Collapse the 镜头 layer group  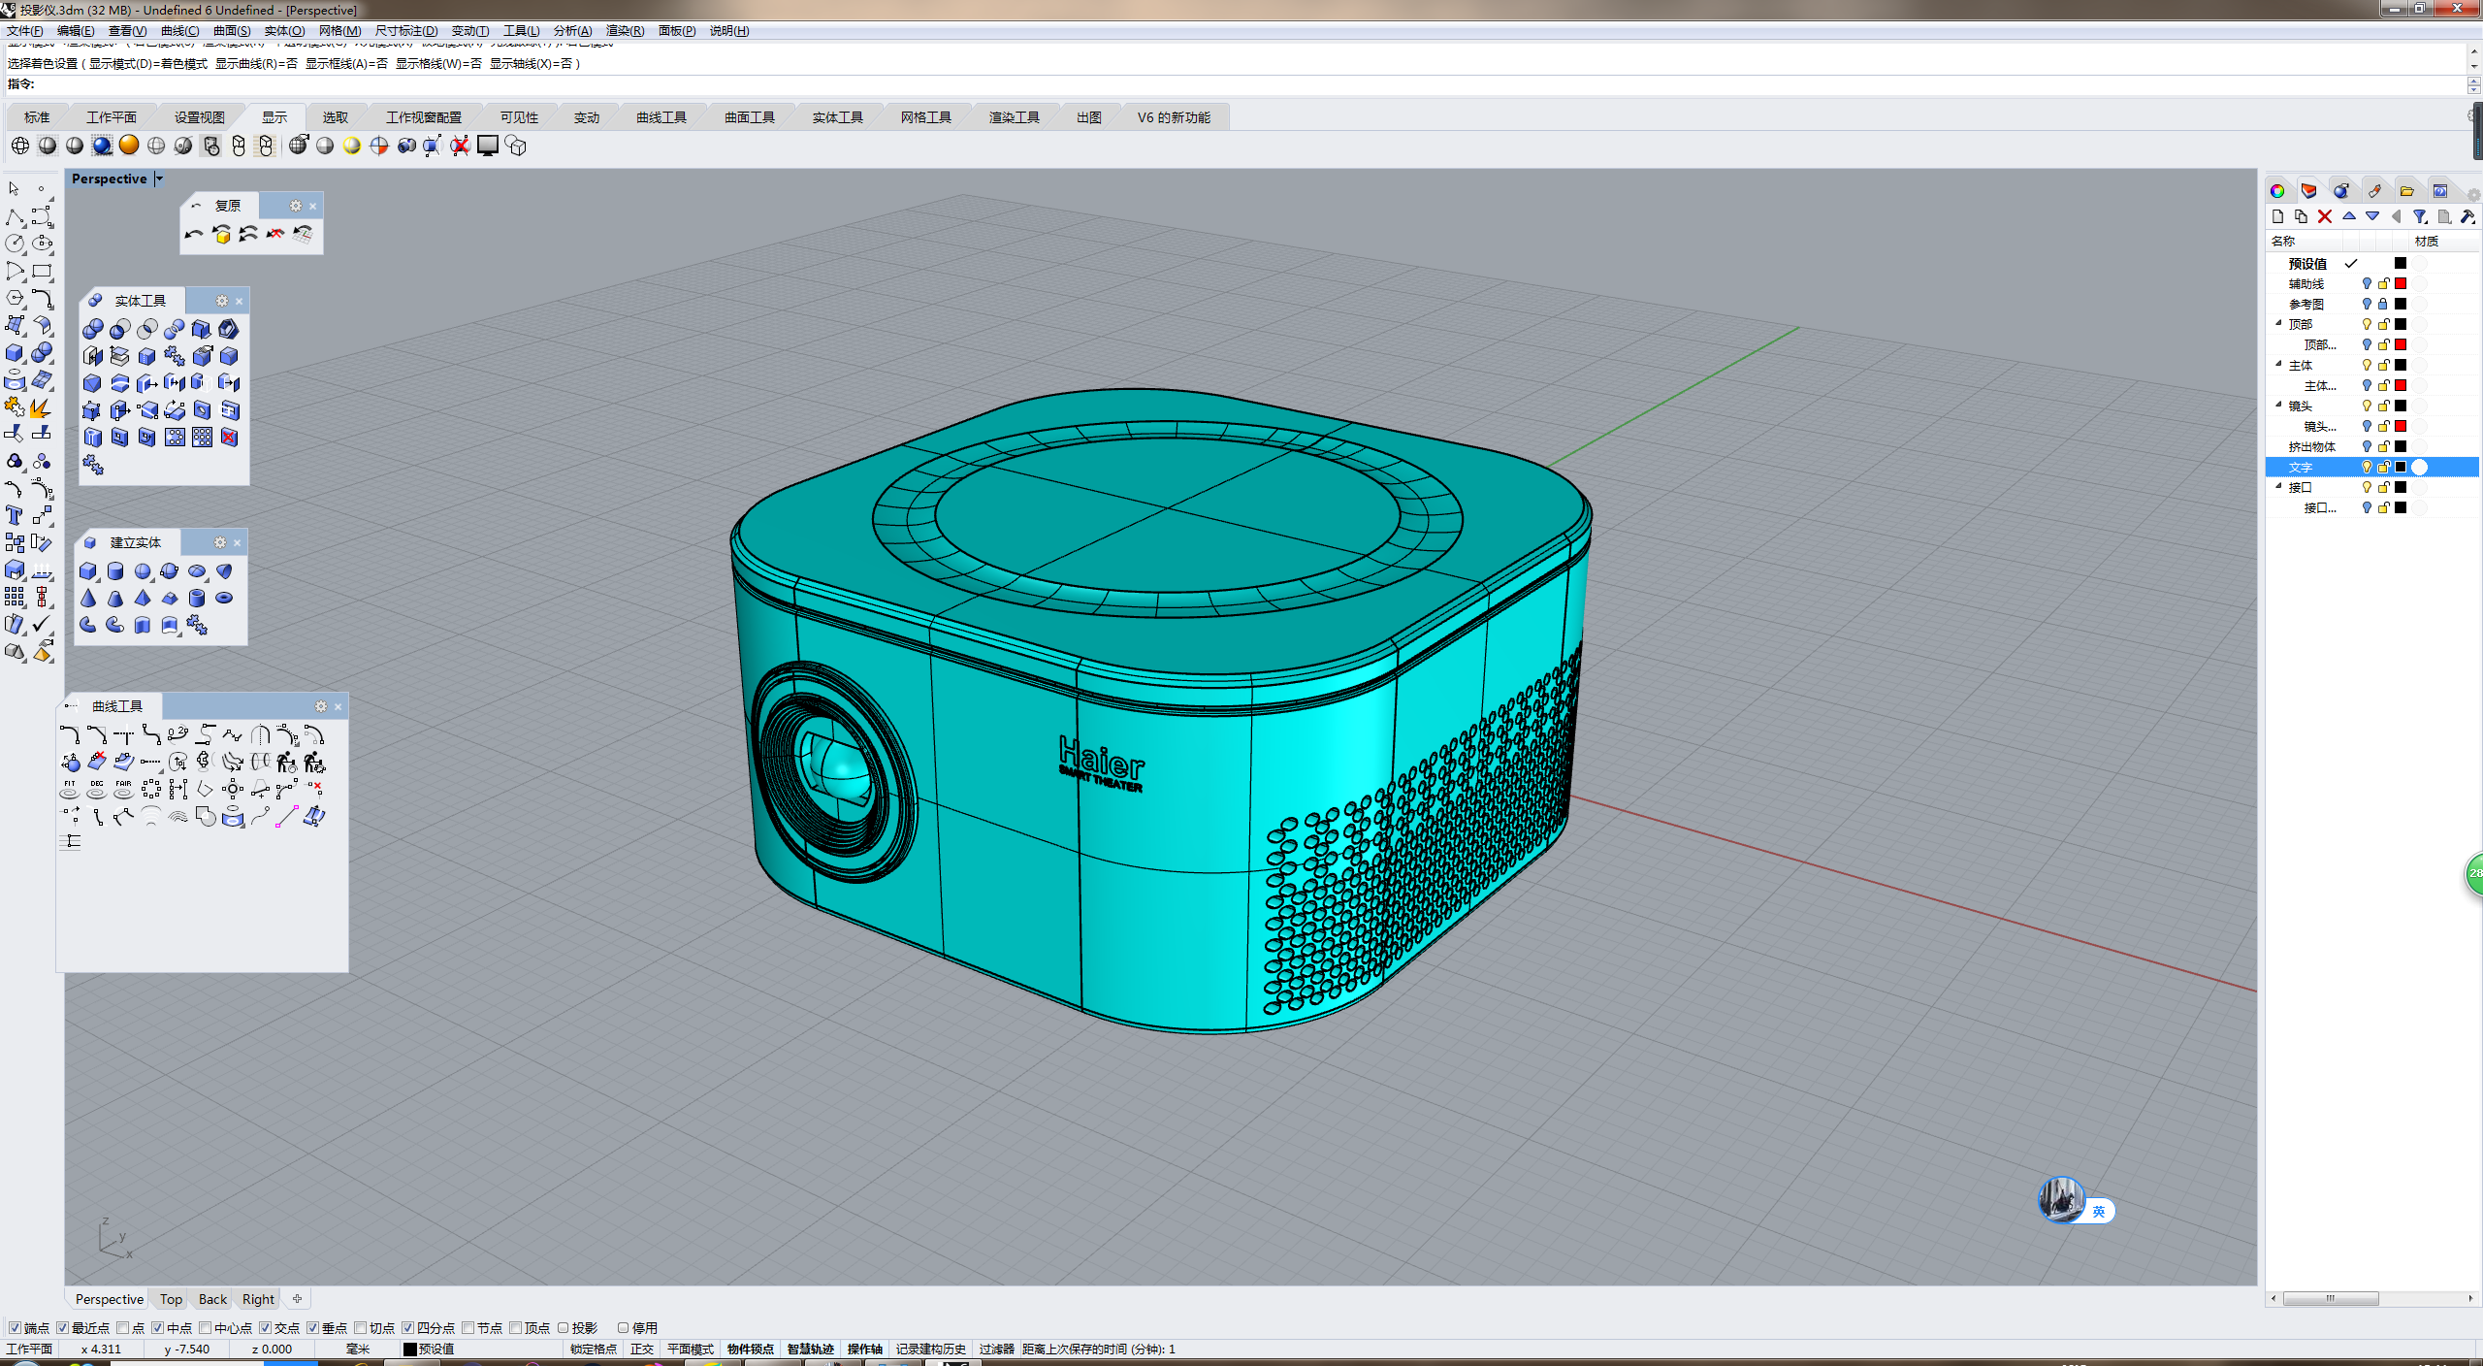[x=2279, y=406]
